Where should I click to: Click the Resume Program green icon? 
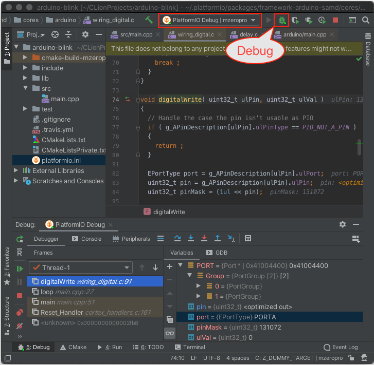click(20, 269)
